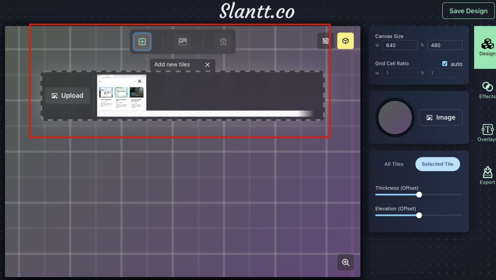Click the grid cell ratio height field
Image resolution: width=496 pixels, height=280 pixels.
(445, 73)
